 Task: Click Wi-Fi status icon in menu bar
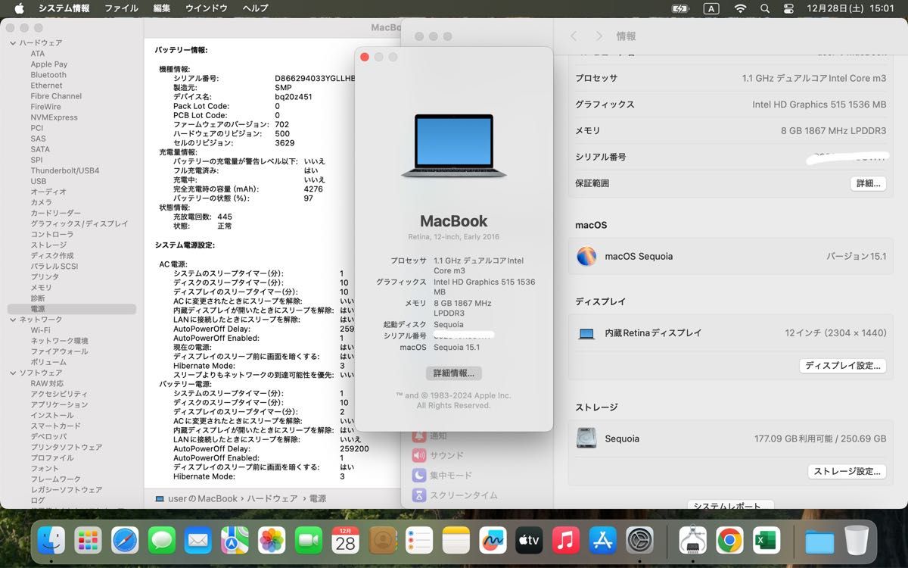click(739, 8)
